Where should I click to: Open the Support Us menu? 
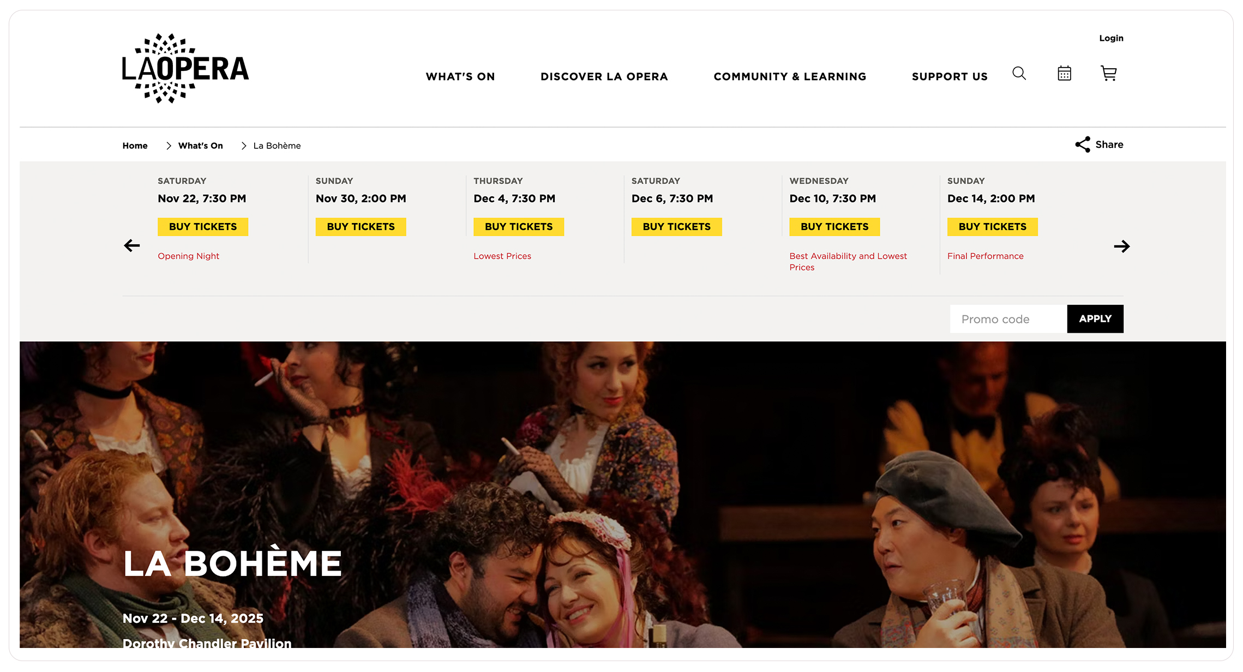(950, 76)
